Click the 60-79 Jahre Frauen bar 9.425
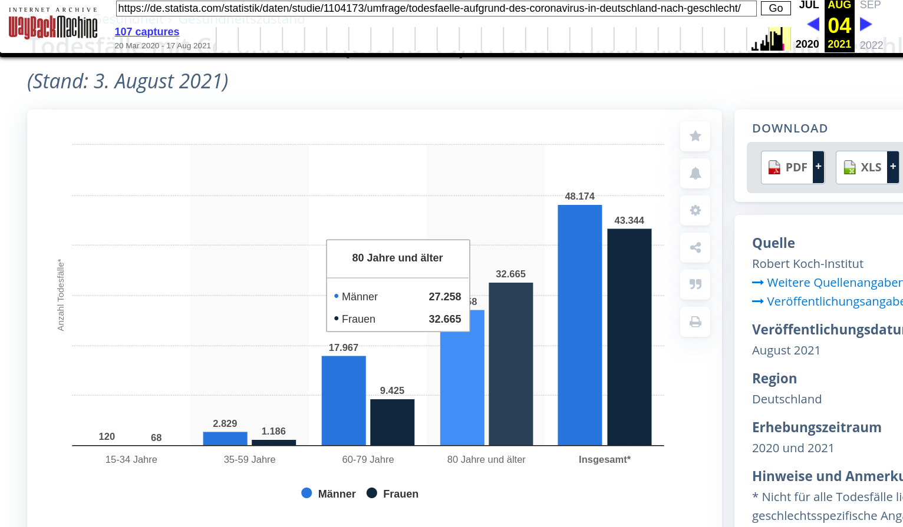This screenshot has width=903, height=527. pos(393,422)
